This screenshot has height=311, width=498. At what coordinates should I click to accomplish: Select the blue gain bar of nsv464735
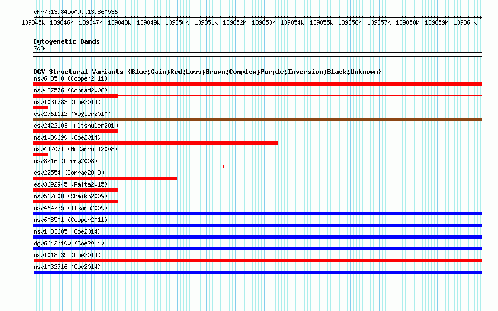point(257,213)
